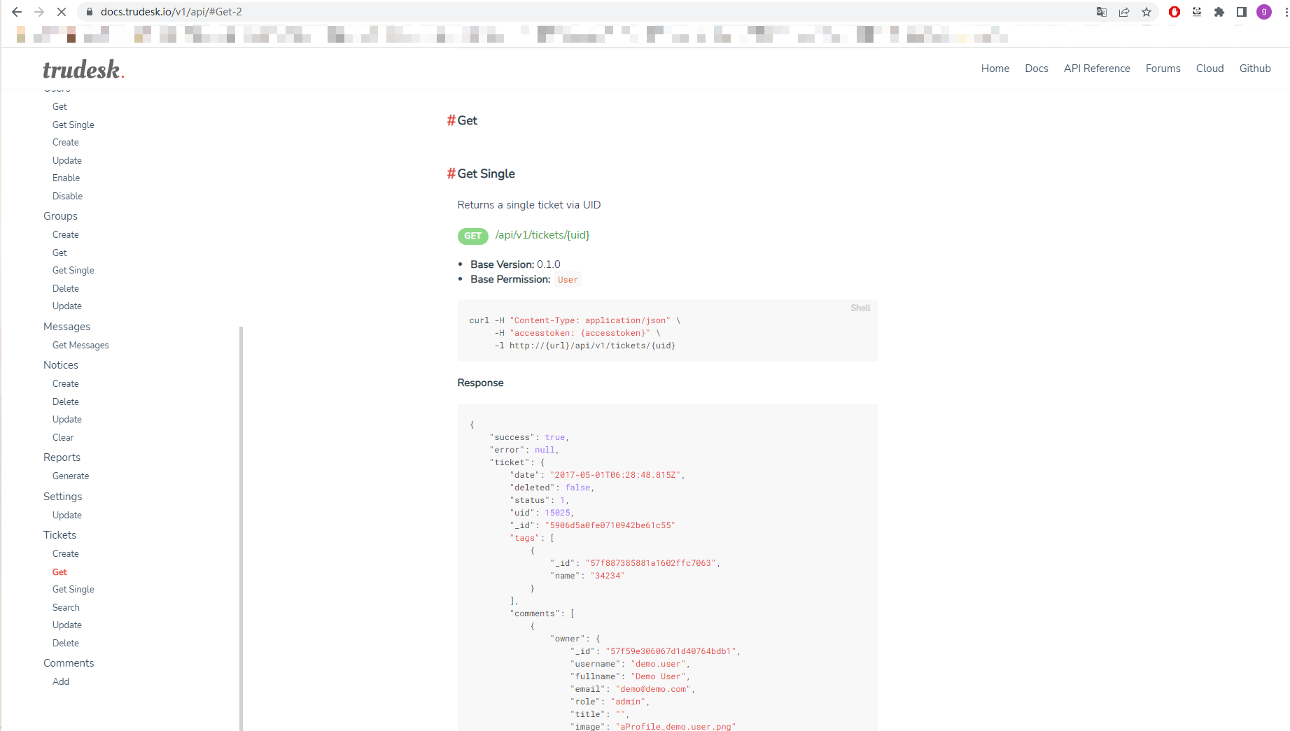Click the accesstoken header line in curl
Screen dimensions: 1290x731
click(577, 333)
